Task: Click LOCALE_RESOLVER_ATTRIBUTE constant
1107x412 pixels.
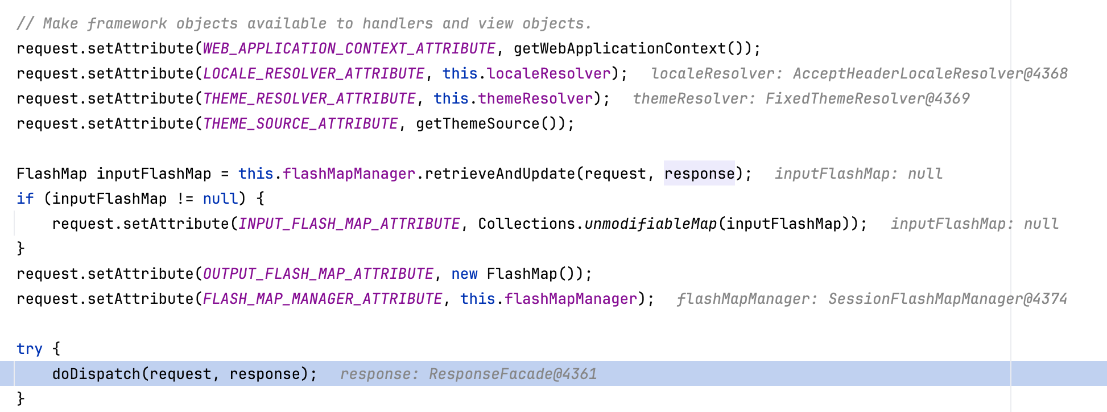Action: point(313,73)
